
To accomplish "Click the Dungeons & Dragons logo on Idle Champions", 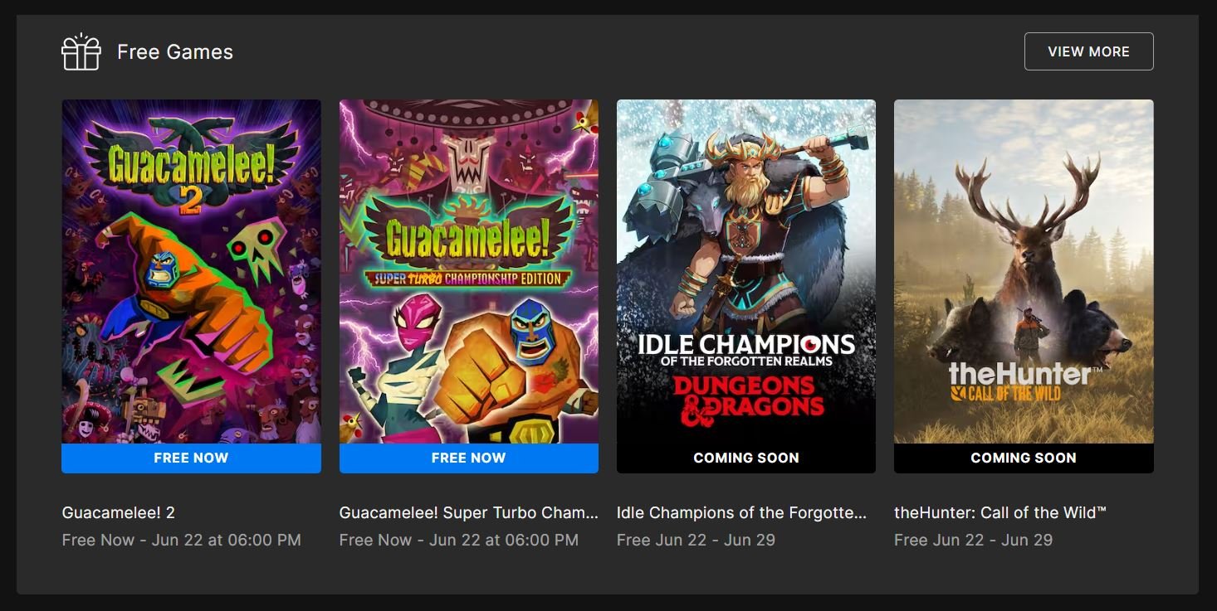I will (x=747, y=401).
